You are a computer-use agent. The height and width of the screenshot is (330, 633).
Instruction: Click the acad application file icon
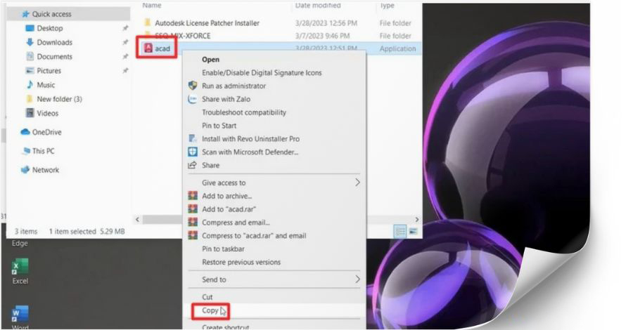coord(148,48)
